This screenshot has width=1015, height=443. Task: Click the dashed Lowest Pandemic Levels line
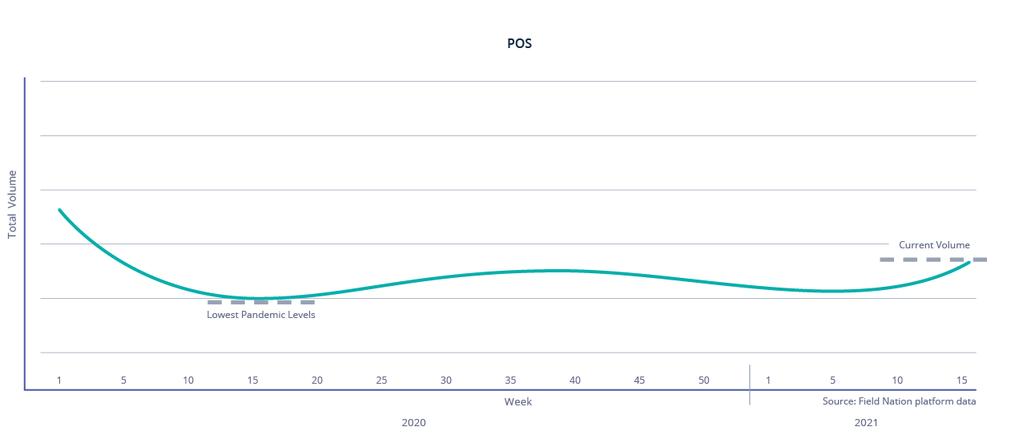point(261,303)
